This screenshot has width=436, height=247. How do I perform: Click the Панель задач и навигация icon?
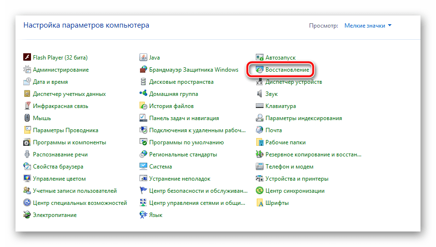143,118
